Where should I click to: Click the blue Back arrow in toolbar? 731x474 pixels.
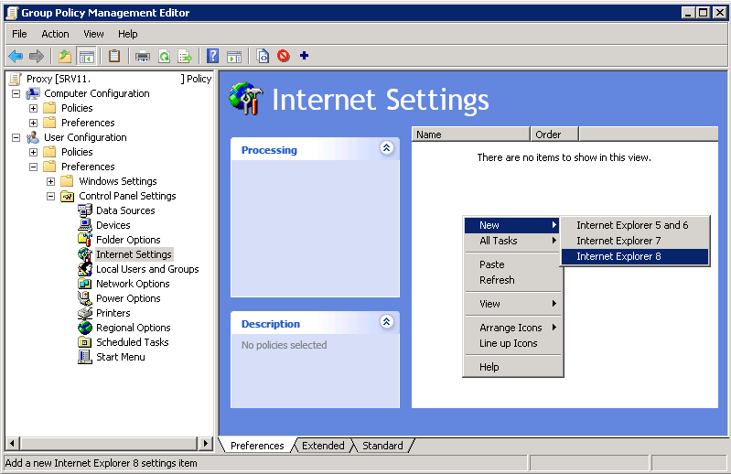click(x=16, y=57)
